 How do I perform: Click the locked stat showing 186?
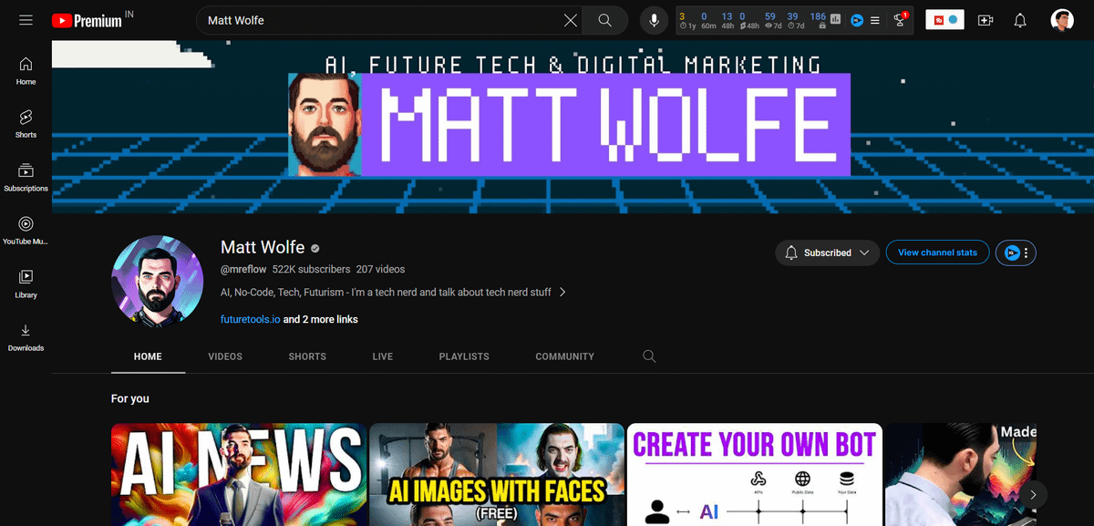(x=818, y=20)
